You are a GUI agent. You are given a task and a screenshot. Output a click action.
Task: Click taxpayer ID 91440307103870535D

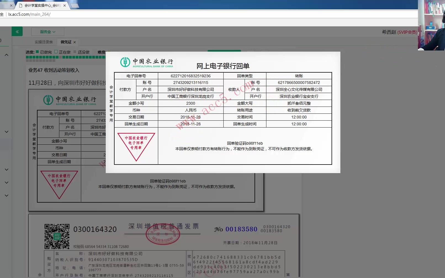[113, 260]
